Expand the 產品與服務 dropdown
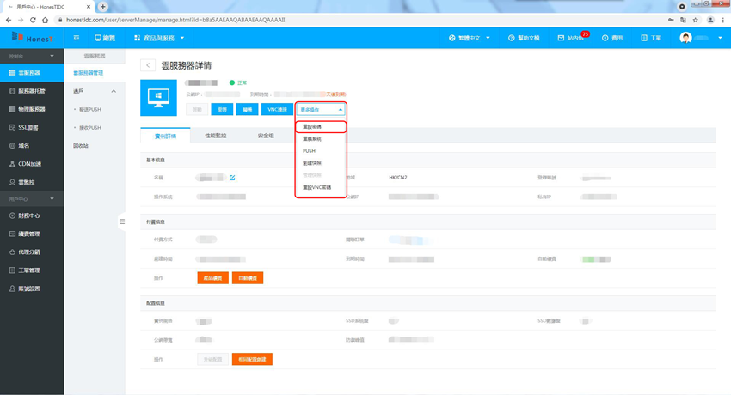Image resolution: width=731 pixels, height=395 pixels. (159, 38)
